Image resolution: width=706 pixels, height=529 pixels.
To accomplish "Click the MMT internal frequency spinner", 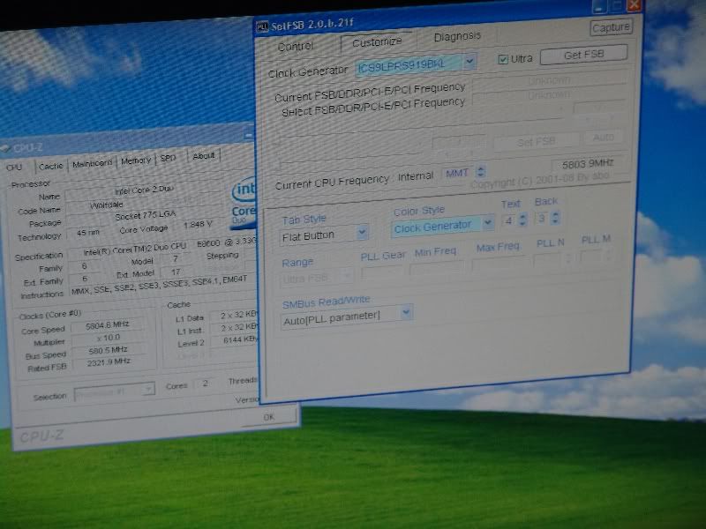I will click(480, 172).
